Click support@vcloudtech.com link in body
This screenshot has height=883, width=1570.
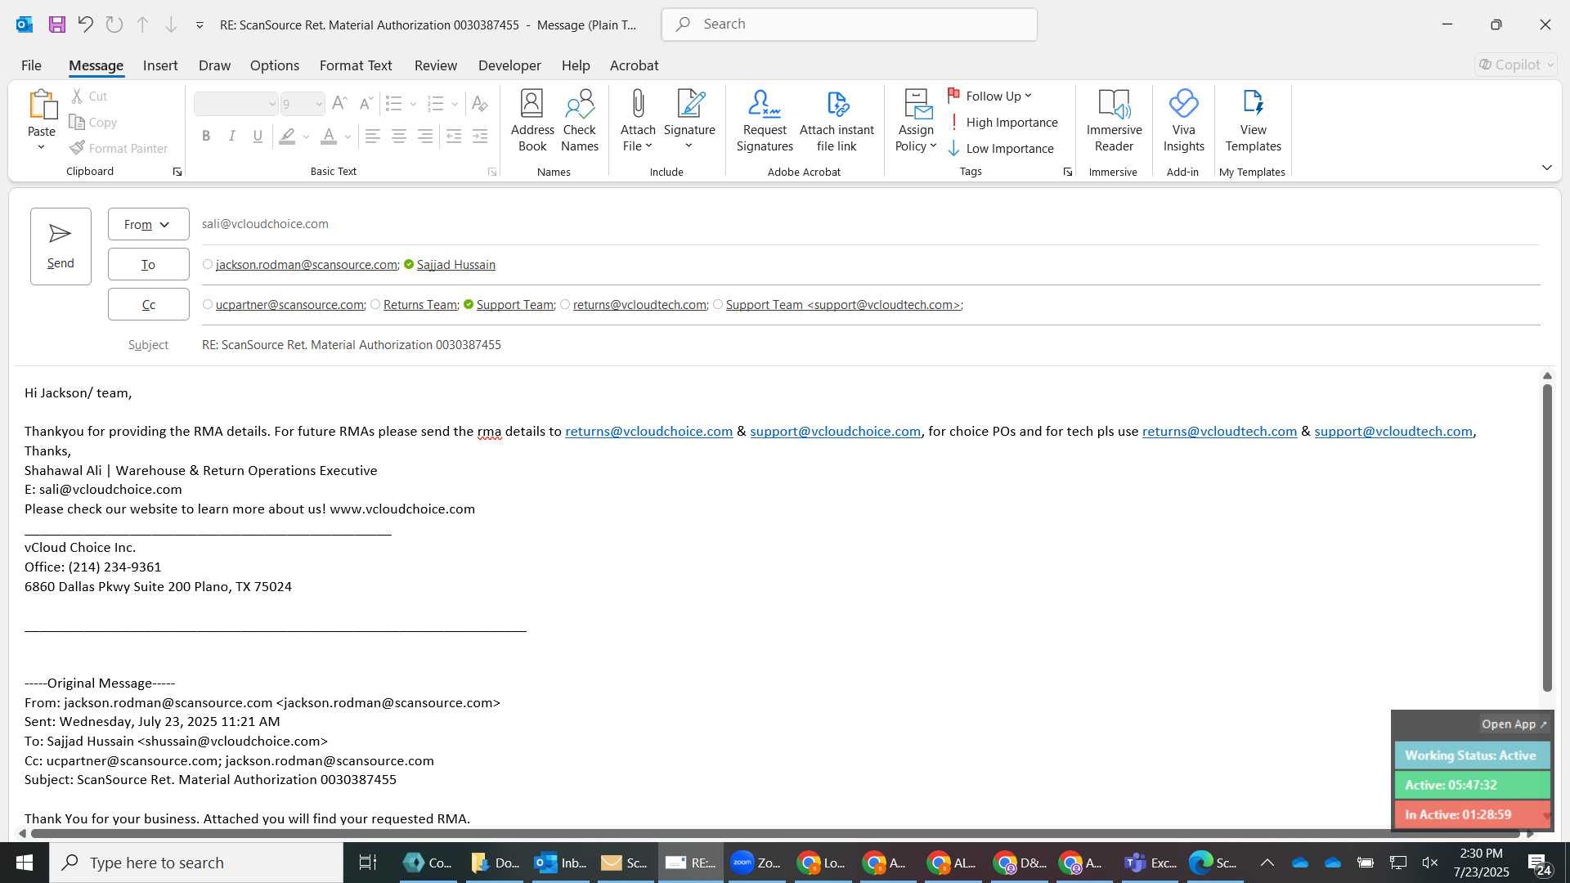pos(1393,431)
